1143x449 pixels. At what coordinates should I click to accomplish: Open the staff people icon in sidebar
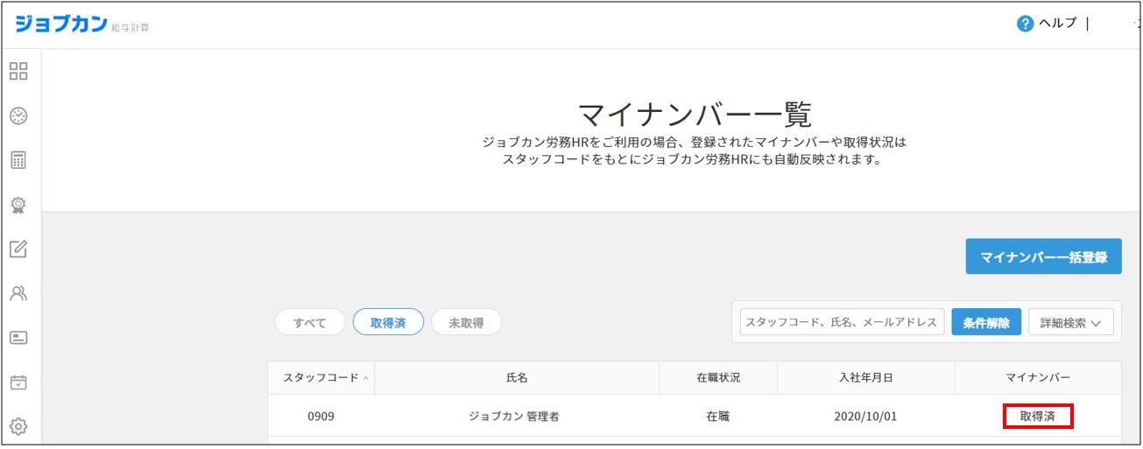click(x=18, y=294)
